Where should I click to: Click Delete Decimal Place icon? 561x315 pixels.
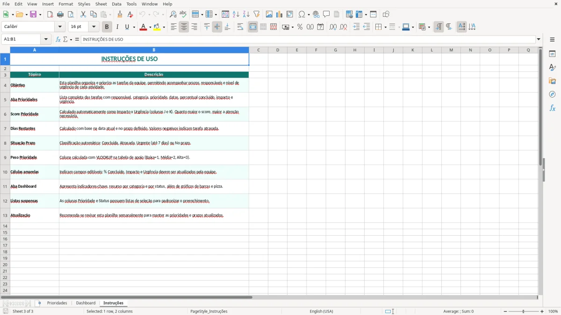(343, 27)
